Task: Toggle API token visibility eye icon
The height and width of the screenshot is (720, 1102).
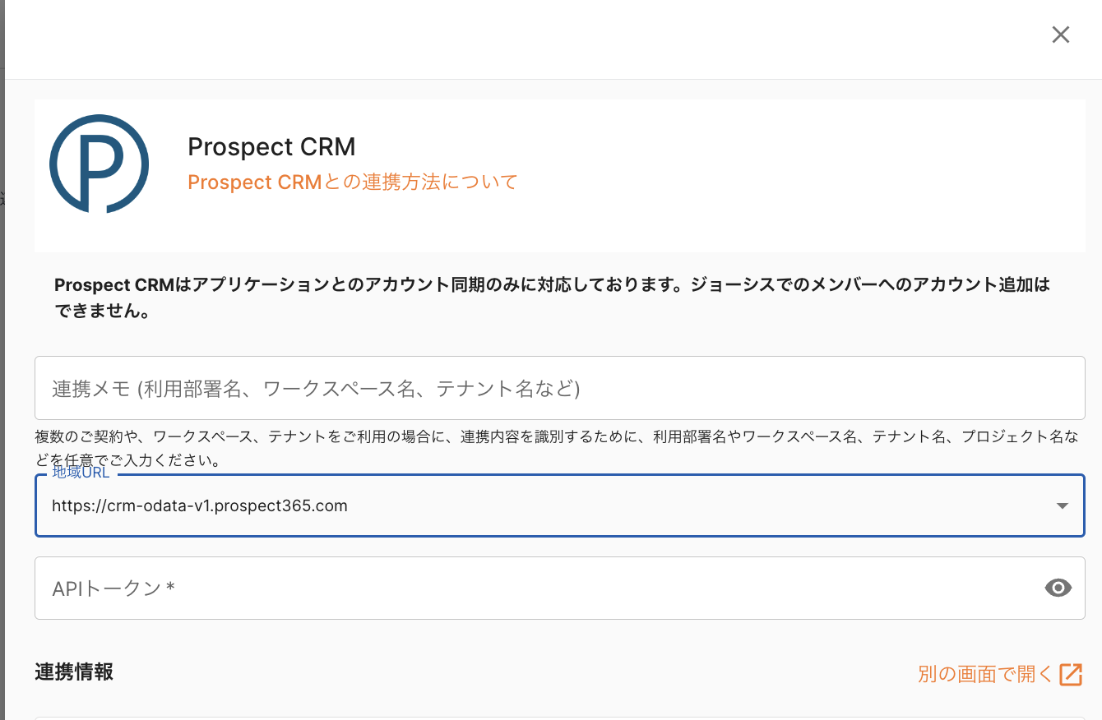Action: [1058, 588]
